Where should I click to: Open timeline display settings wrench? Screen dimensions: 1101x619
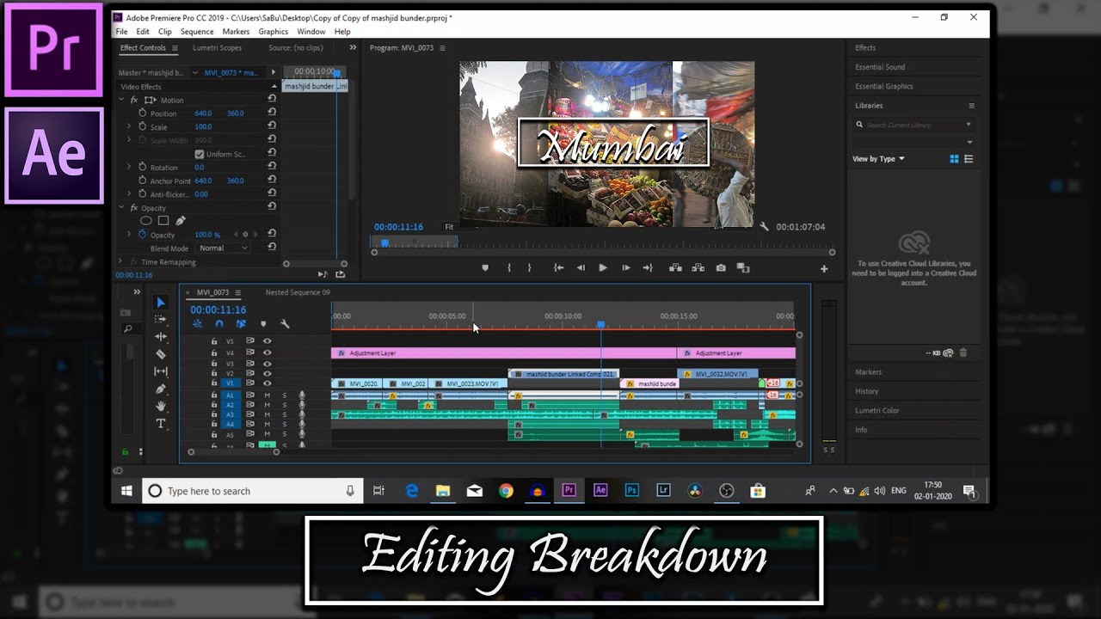285,324
